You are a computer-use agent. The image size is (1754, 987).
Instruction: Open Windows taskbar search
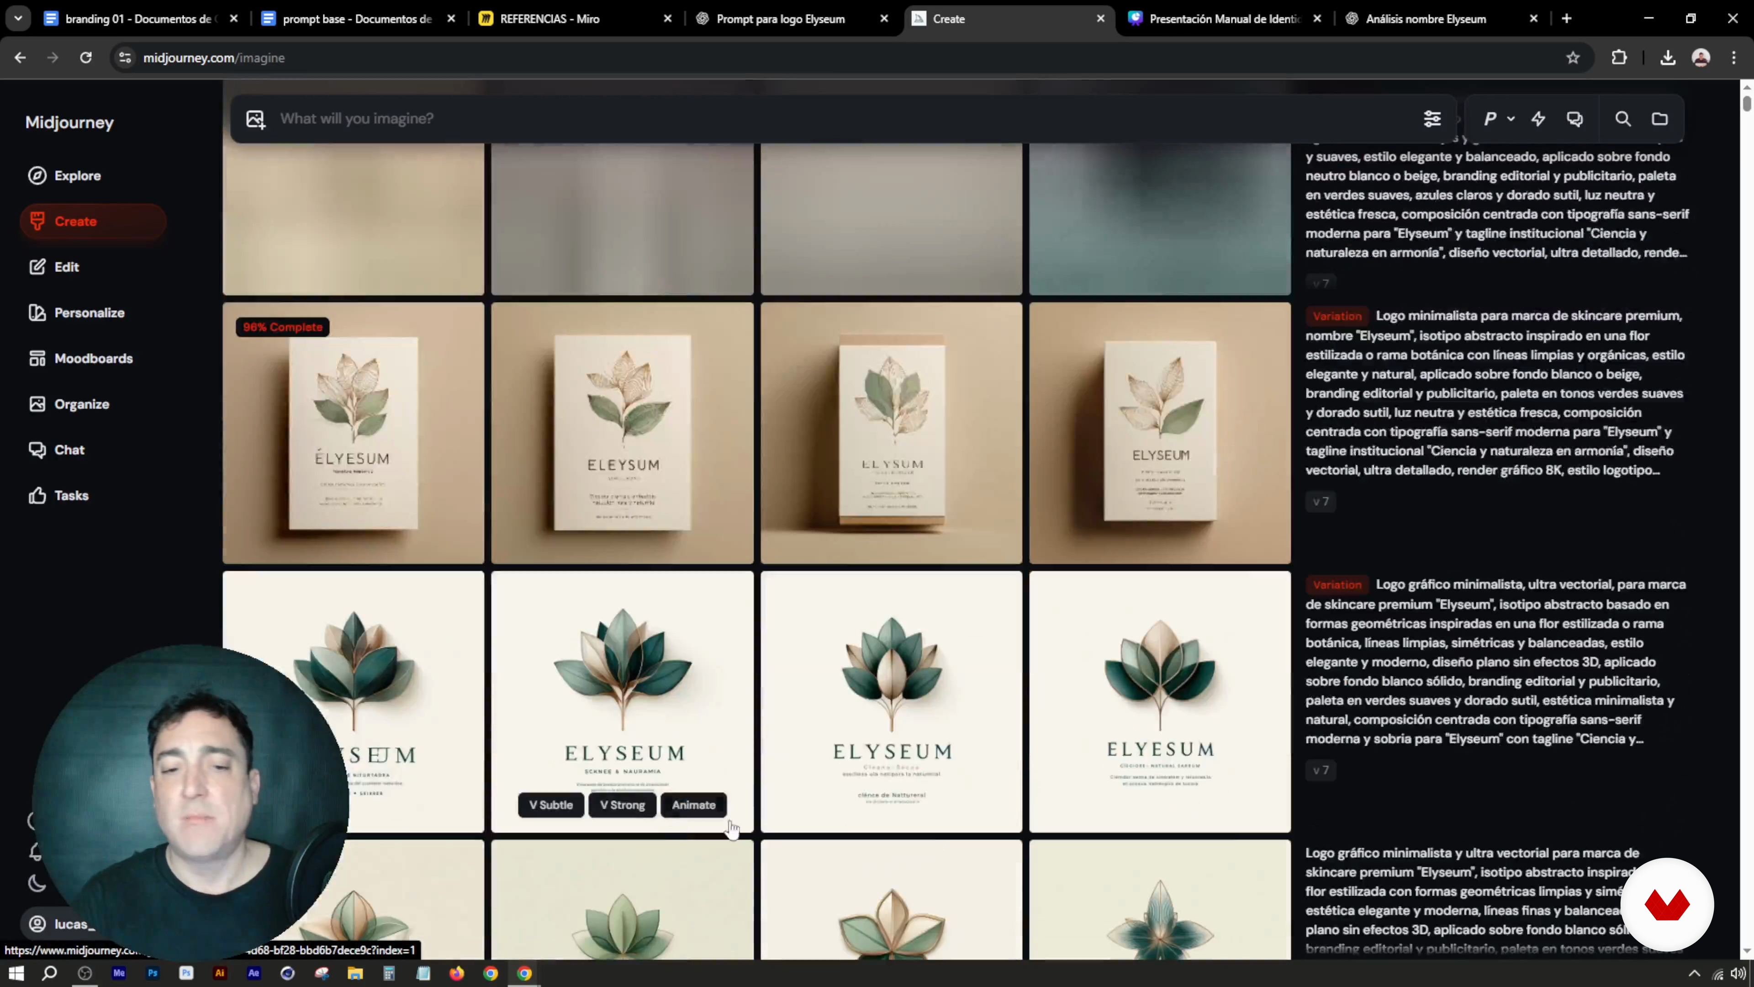point(49,973)
